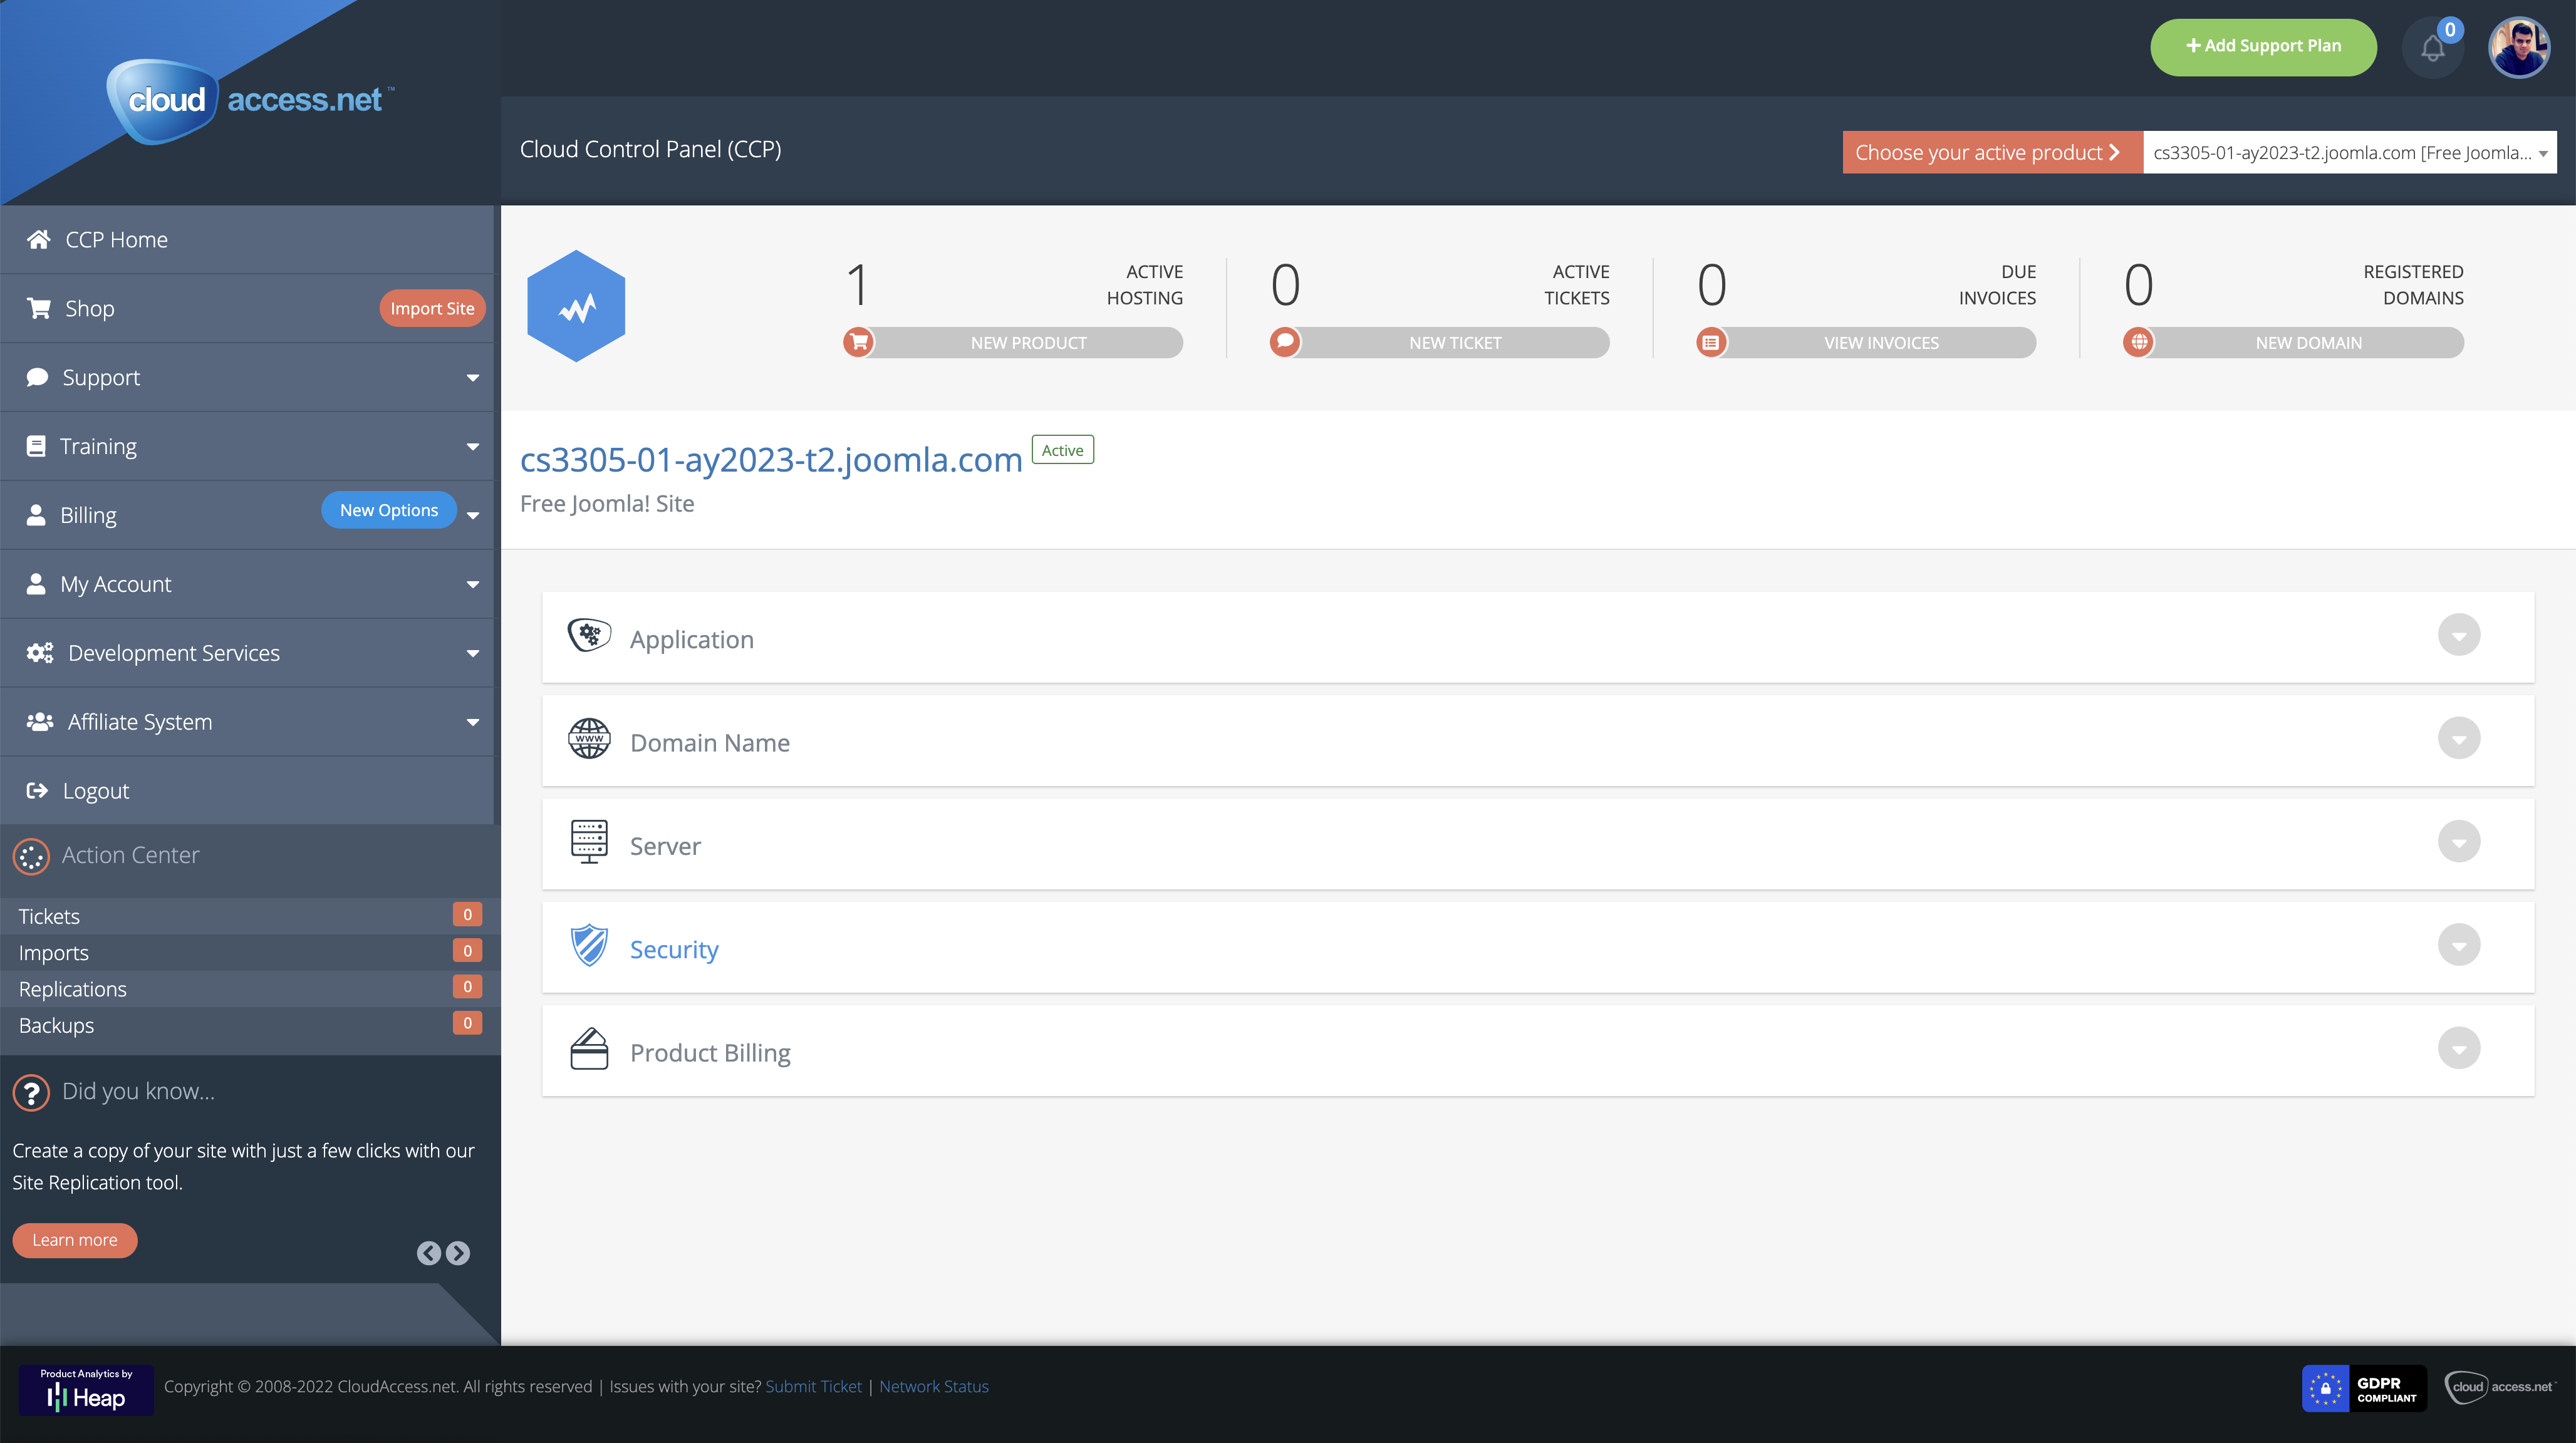Click the Shop cart icon
Screen dimensions: 2576x1443
pyautogui.click(x=39, y=308)
